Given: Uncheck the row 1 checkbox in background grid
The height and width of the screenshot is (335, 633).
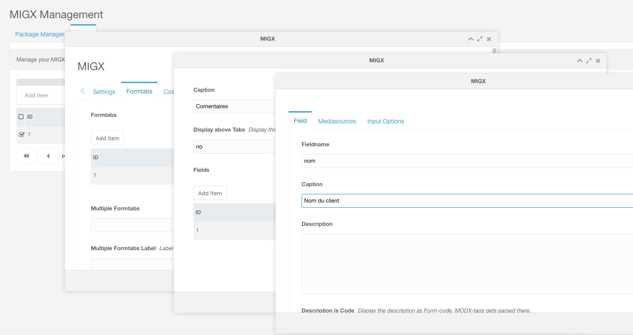Looking at the screenshot, I should click(22, 135).
